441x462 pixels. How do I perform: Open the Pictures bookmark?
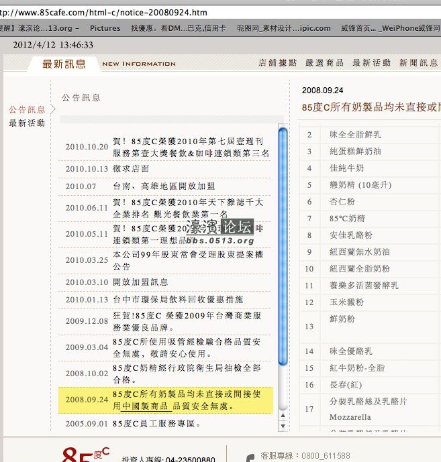[105, 28]
